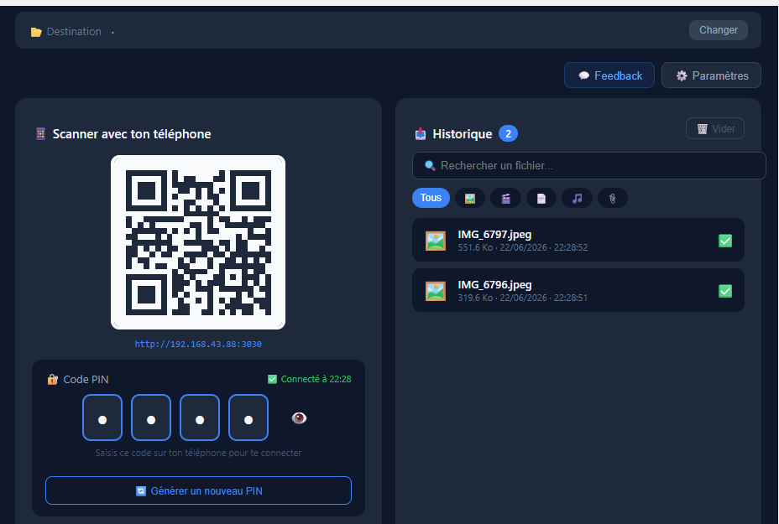Click Générer un nouveau PIN button

pyautogui.click(x=198, y=490)
